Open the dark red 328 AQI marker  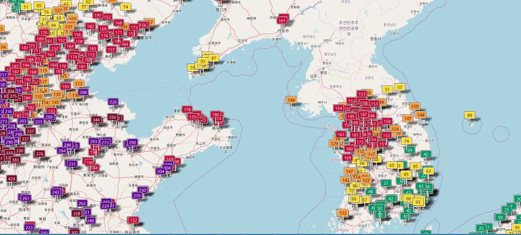click(x=77, y=213)
